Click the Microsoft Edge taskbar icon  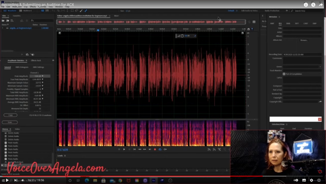coord(86,180)
